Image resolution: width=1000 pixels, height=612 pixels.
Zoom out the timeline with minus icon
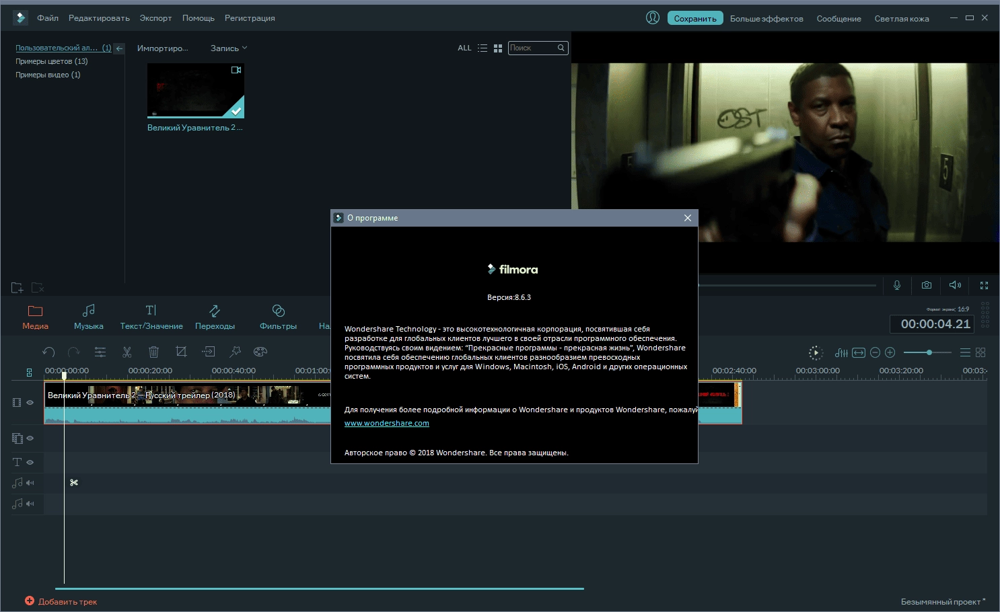click(875, 352)
